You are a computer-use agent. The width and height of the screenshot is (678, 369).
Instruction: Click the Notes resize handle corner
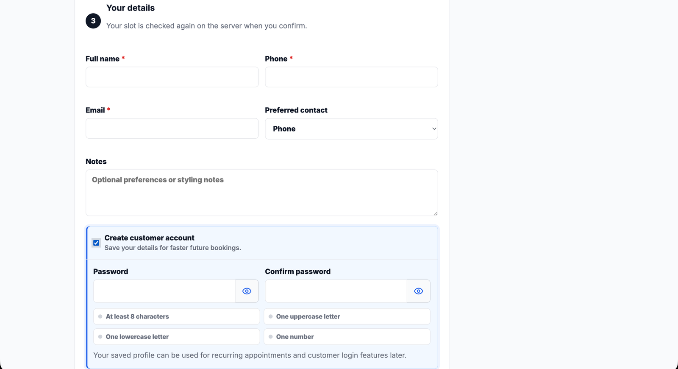(x=435, y=213)
